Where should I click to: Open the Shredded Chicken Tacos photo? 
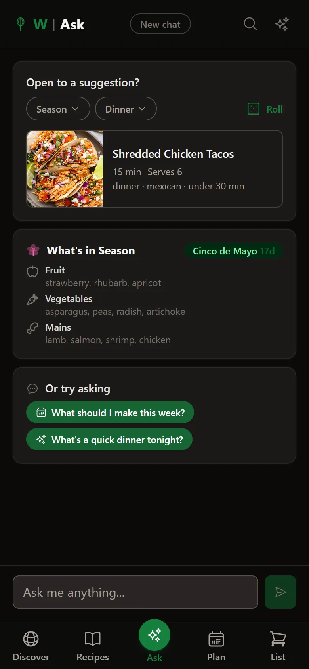tap(65, 169)
